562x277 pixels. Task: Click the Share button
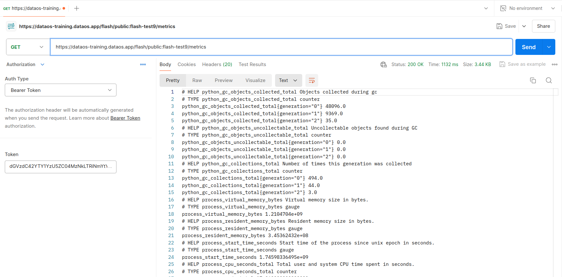(543, 26)
